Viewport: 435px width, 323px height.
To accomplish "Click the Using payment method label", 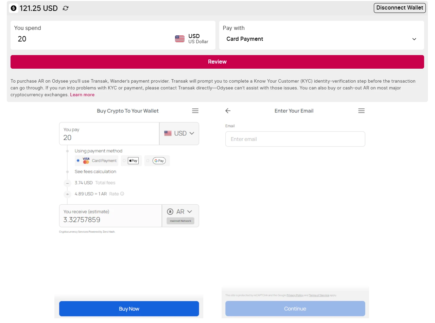I will 99,151.
